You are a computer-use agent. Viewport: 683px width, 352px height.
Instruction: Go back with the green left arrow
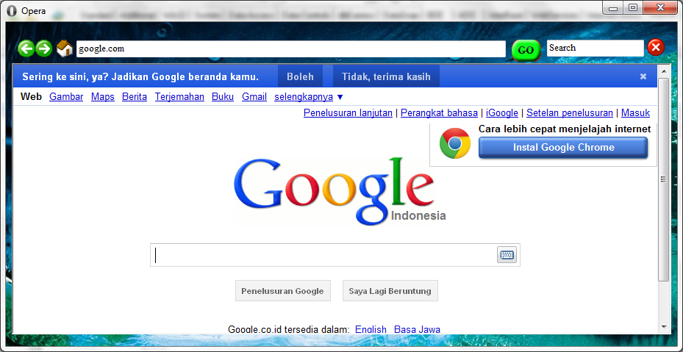(x=26, y=49)
